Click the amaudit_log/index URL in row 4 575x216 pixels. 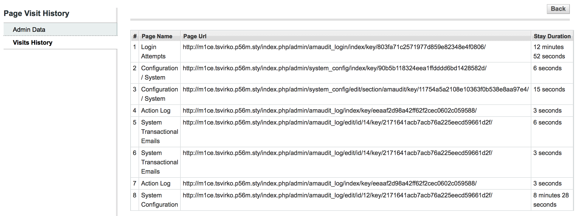coord(330,111)
